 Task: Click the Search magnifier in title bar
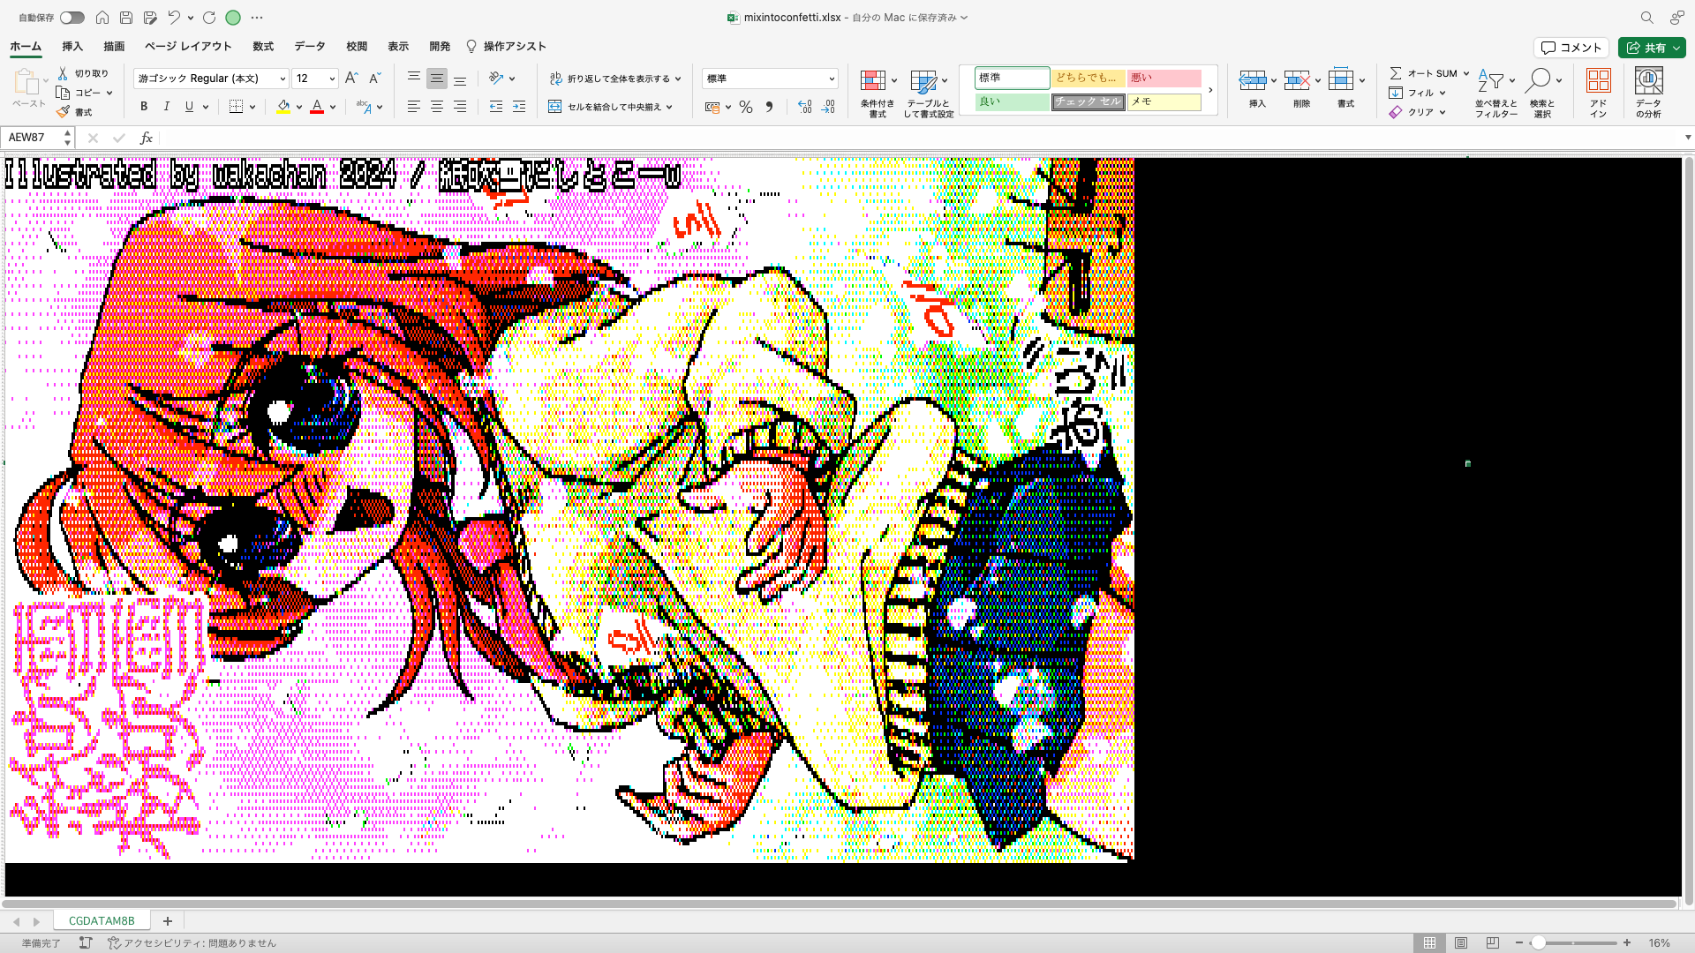pyautogui.click(x=1646, y=18)
